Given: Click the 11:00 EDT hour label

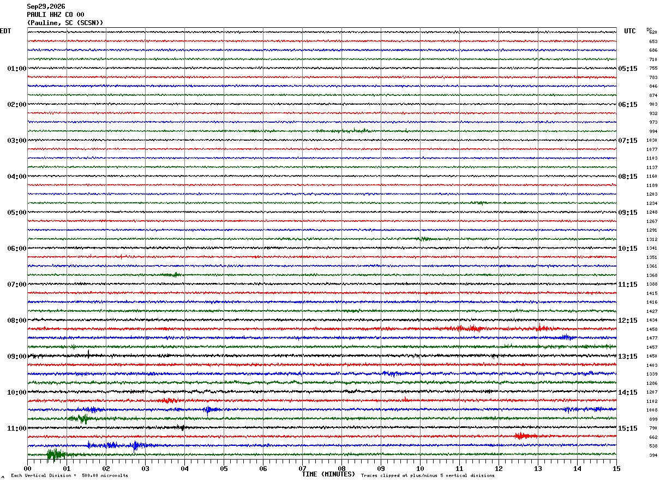Looking at the screenshot, I should coord(17,428).
